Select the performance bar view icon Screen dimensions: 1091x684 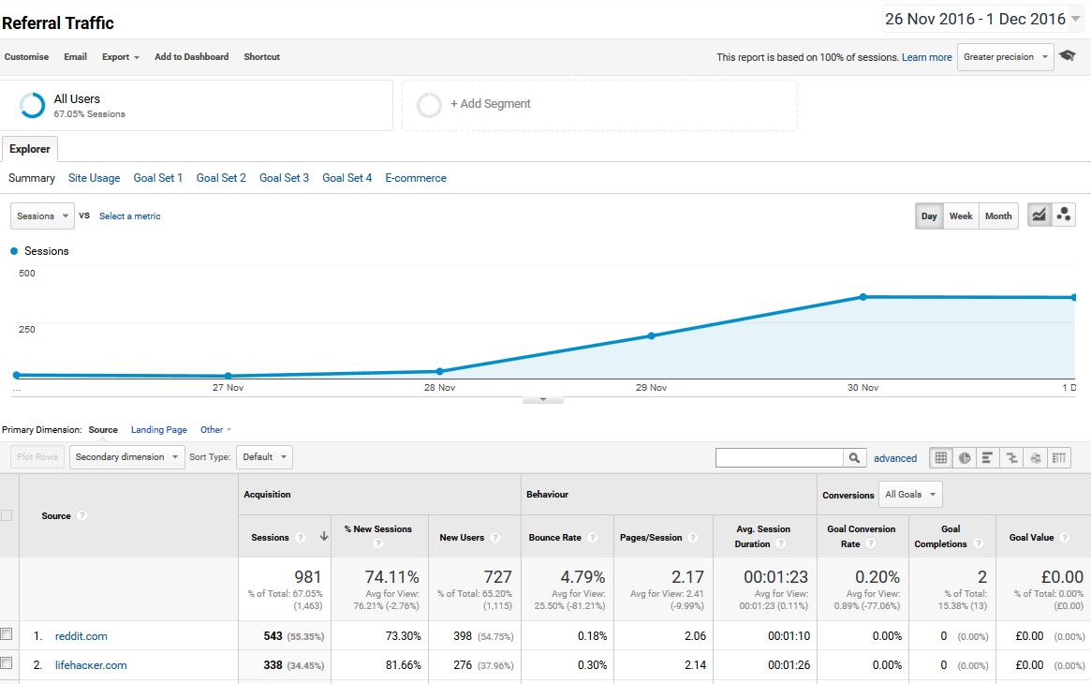click(x=988, y=458)
